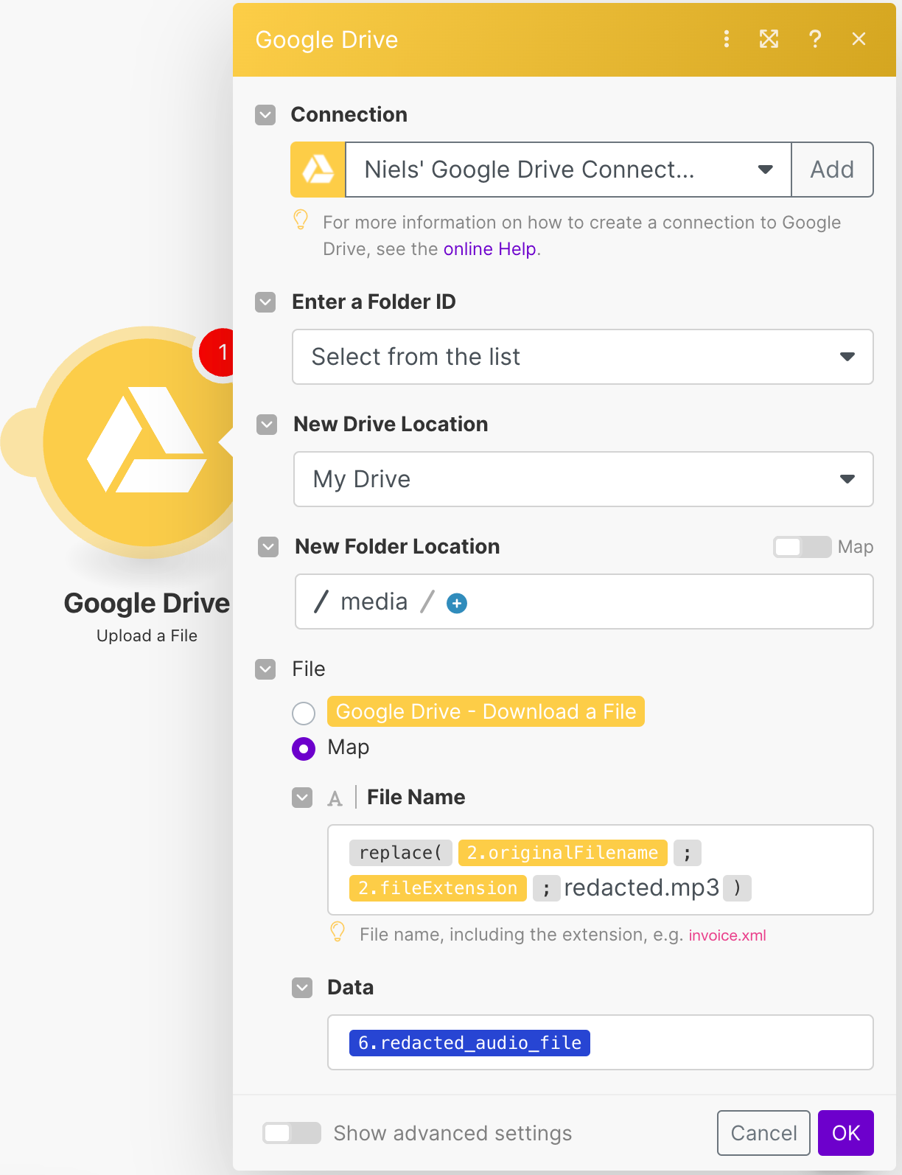Open help with the question mark icon
The height and width of the screenshot is (1175, 902).
(x=815, y=39)
